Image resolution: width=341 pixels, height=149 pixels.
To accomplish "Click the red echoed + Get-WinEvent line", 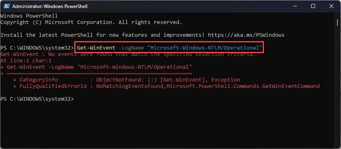I will click(x=96, y=67).
